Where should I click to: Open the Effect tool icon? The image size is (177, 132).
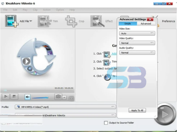(x=97, y=21)
